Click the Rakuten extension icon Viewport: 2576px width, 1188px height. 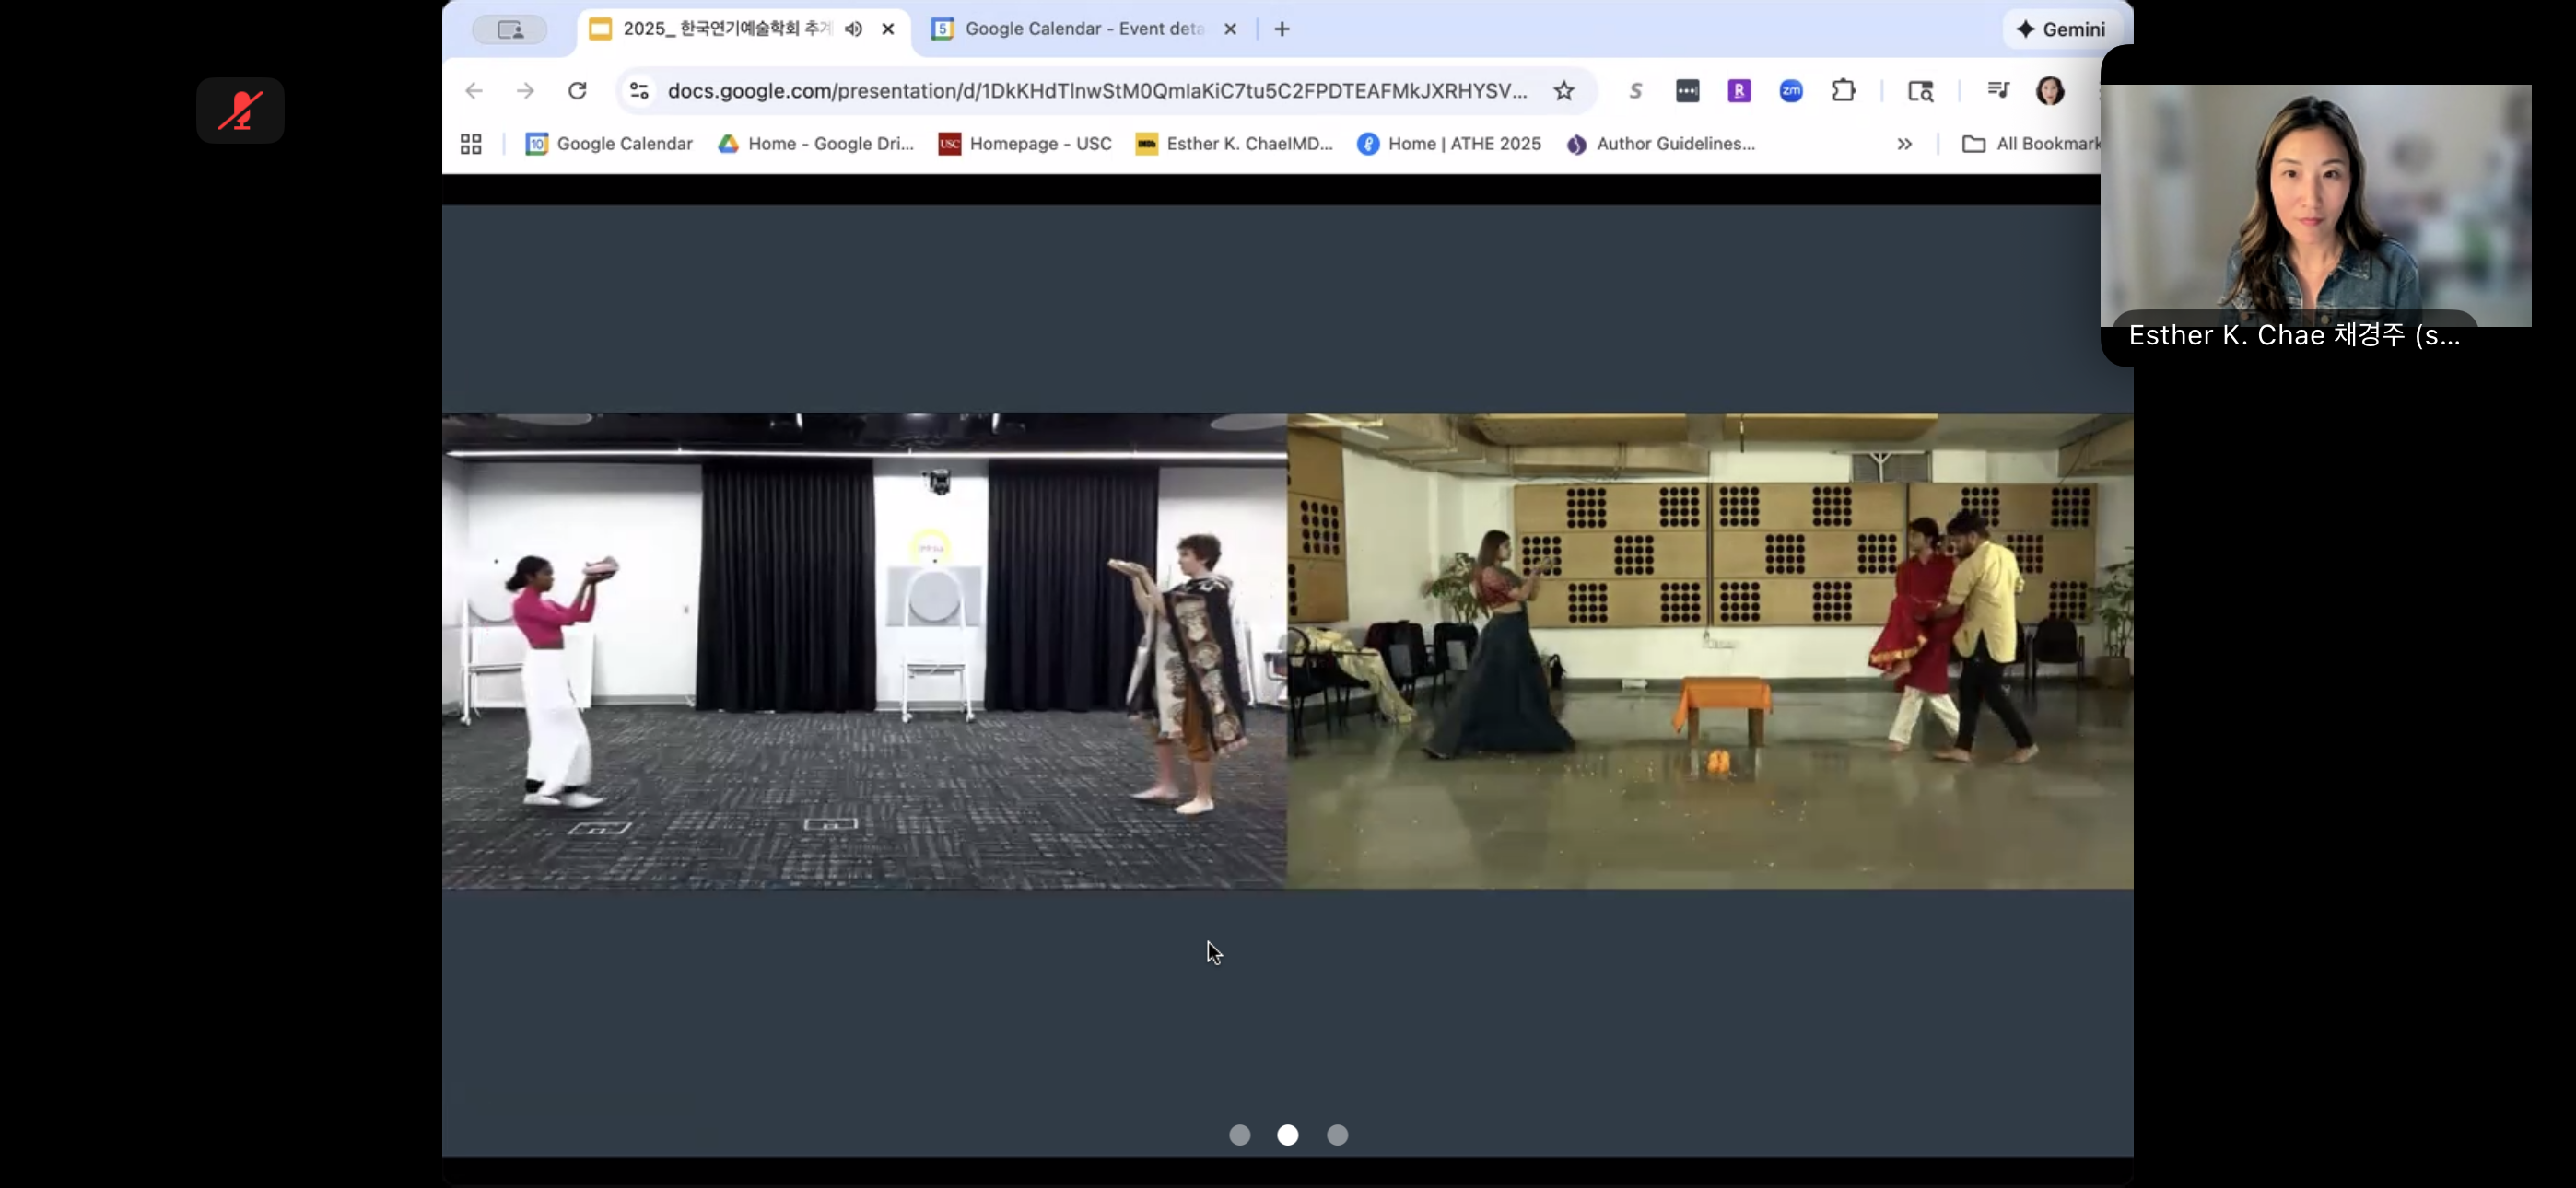point(1739,91)
